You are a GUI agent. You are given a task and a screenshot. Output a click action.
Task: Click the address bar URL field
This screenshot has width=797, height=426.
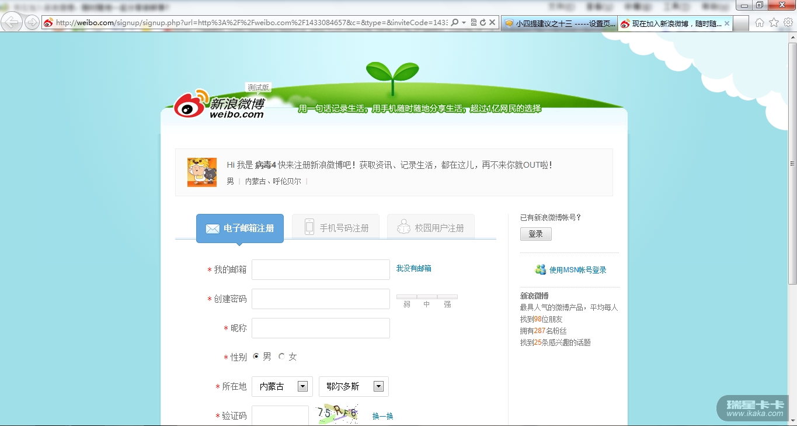coord(252,23)
